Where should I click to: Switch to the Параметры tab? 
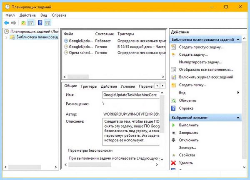coord(146,86)
